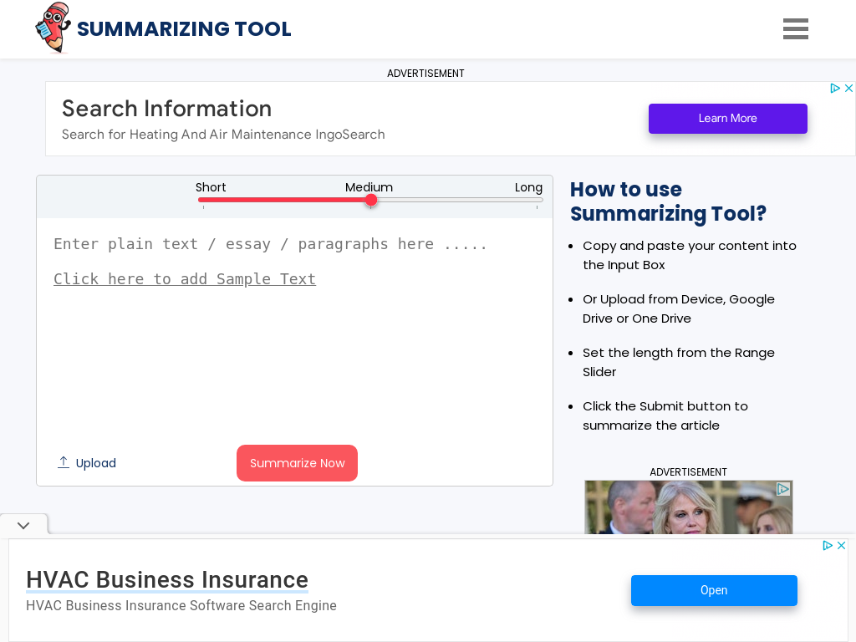
Task: Click AdChoices icon on sidebar photo ad
Action: click(783, 489)
